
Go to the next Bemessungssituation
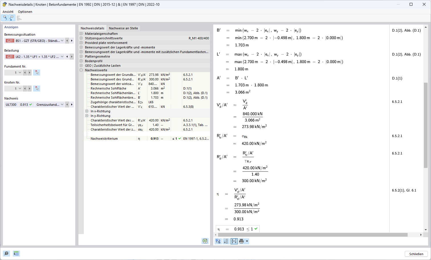click(x=72, y=41)
